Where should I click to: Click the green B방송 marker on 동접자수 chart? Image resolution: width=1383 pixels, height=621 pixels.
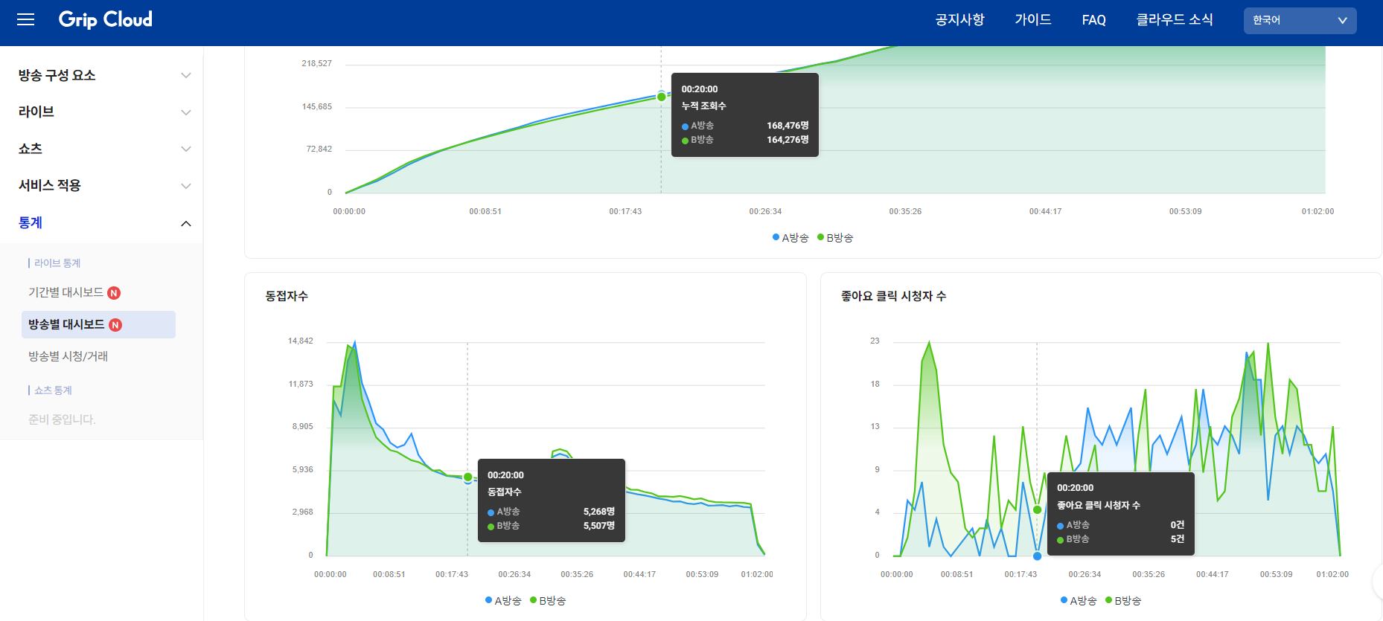(x=467, y=477)
